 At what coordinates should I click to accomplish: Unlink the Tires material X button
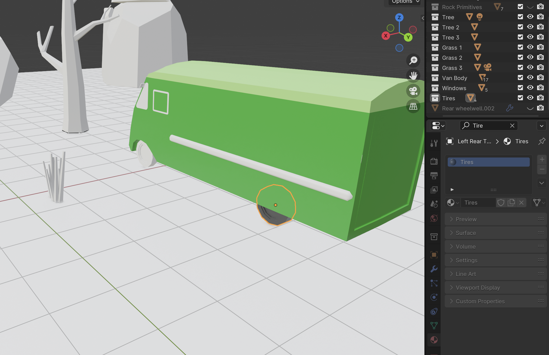521,203
